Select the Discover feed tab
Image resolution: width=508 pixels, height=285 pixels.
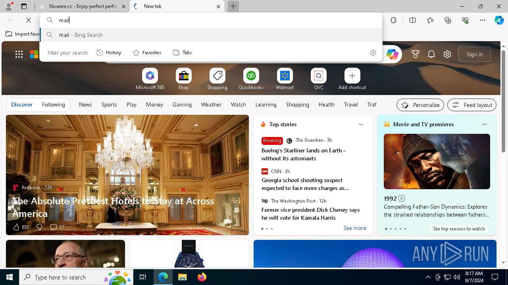pyautogui.click(x=22, y=104)
